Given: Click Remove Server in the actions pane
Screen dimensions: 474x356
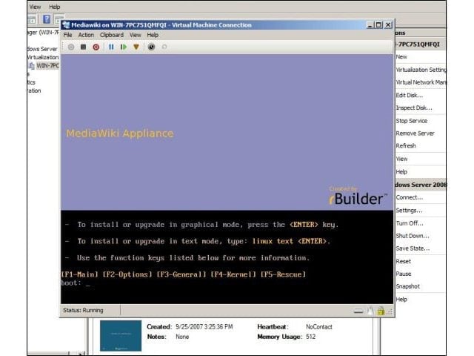Looking at the screenshot, I should pyautogui.click(x=415, y=133).
